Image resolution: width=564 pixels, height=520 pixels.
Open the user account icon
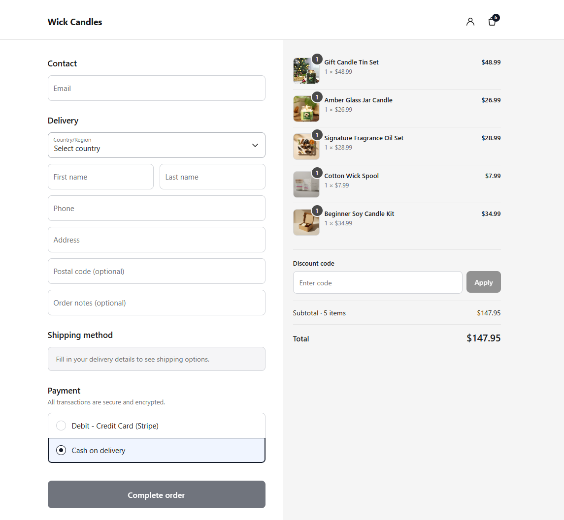tap(470, 22)
